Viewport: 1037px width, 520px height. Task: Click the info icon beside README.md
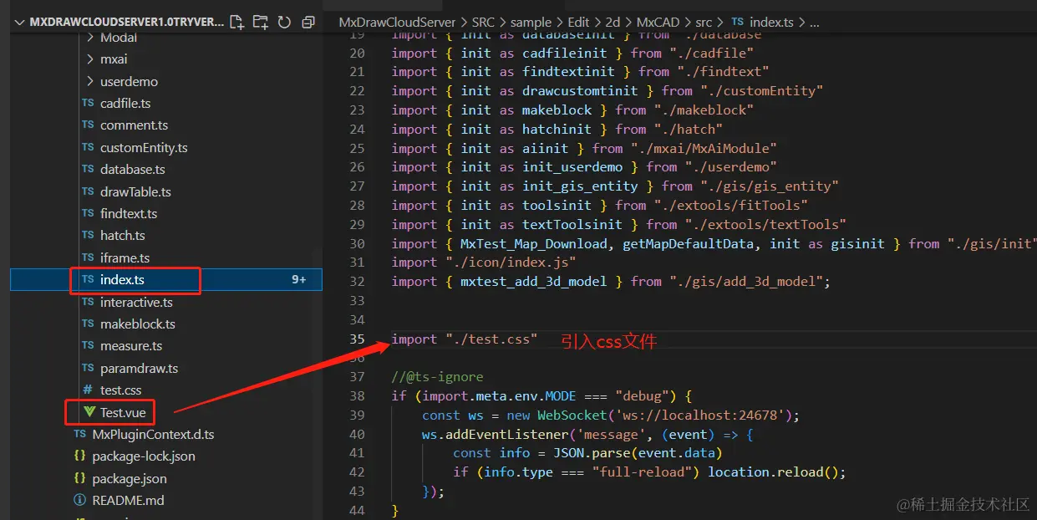click(x=80, y=501)
